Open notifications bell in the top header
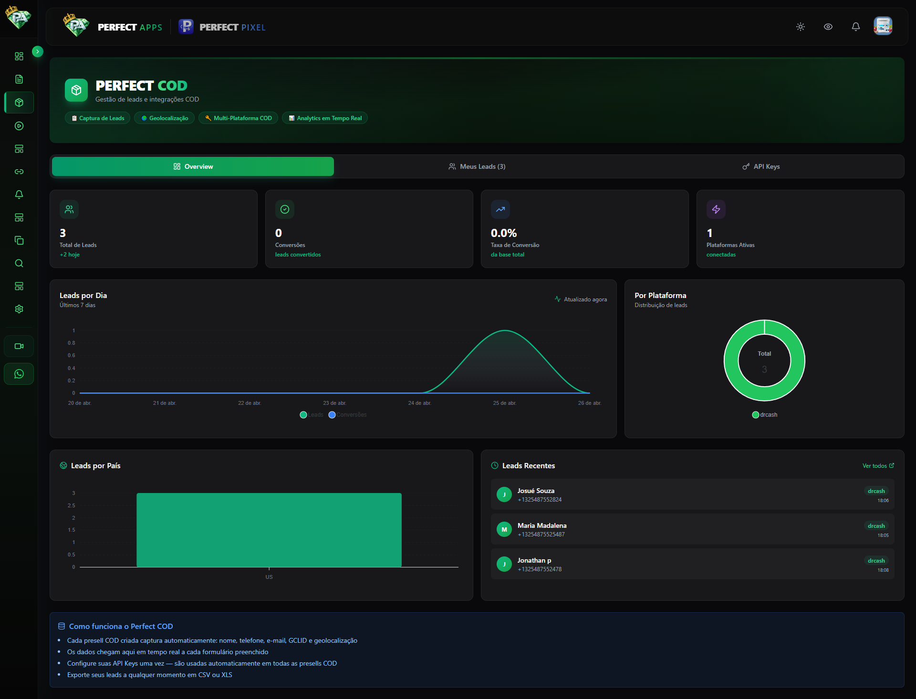Screen dimensions: 916x699 point(856,27)
